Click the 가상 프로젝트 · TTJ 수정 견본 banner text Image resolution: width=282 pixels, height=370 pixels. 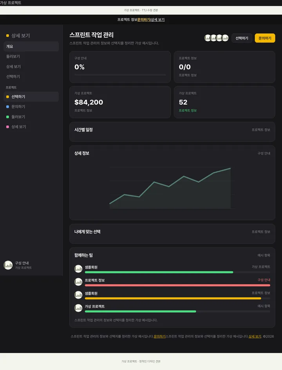coord(141,10)
